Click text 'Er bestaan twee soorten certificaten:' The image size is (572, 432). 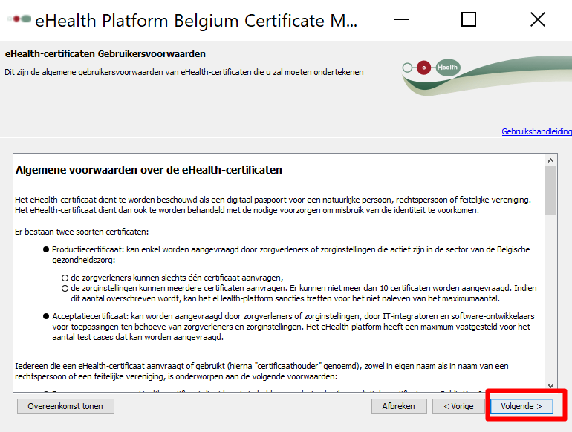[x=82, y=232]
